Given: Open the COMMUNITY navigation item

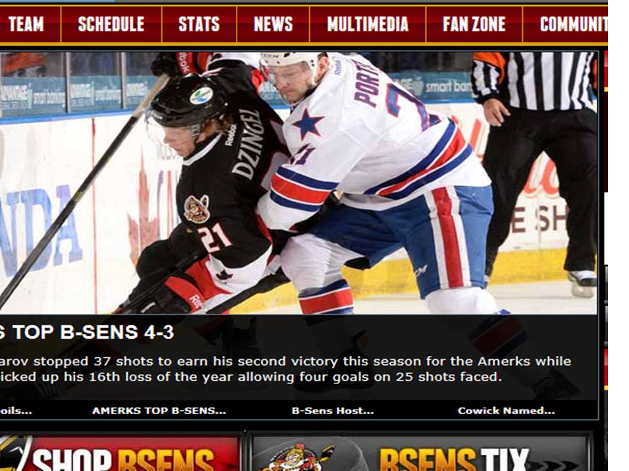Looking at the screenshot, I should coord(565,24).
